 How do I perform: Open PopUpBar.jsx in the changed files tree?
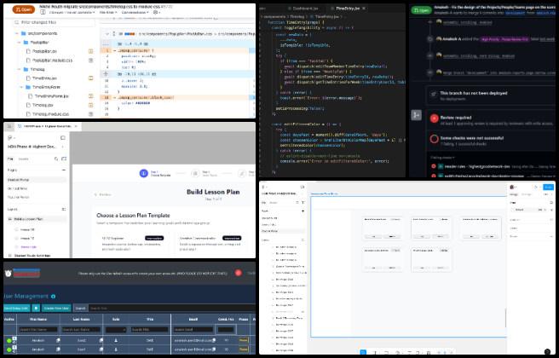coord(43,53)
